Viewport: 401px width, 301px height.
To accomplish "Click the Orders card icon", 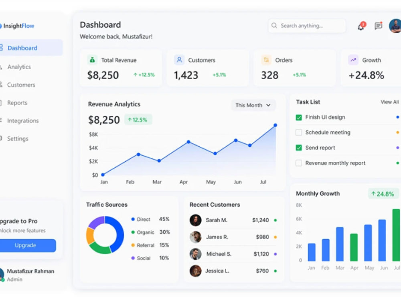I will click(x=266, y=60).
